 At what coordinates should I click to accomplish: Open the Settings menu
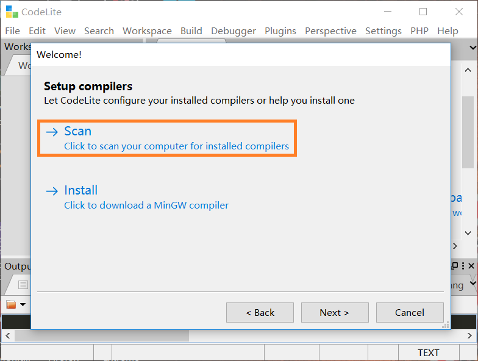[383, 30]
